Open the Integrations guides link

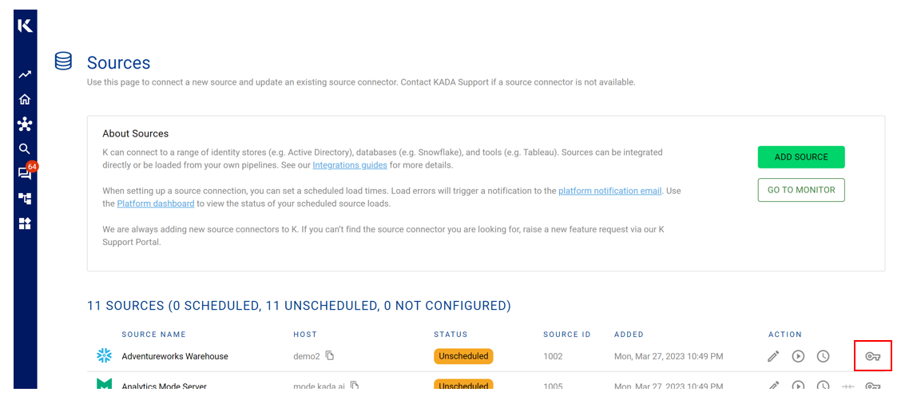coord(350,165)
